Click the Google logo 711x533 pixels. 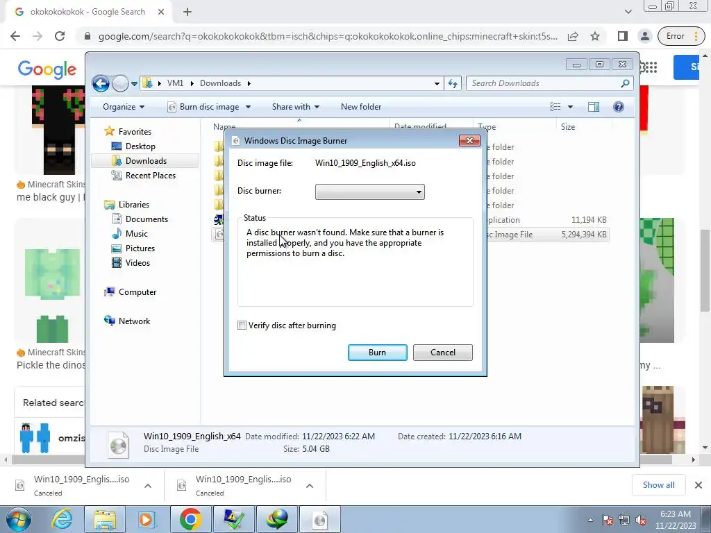47,69
